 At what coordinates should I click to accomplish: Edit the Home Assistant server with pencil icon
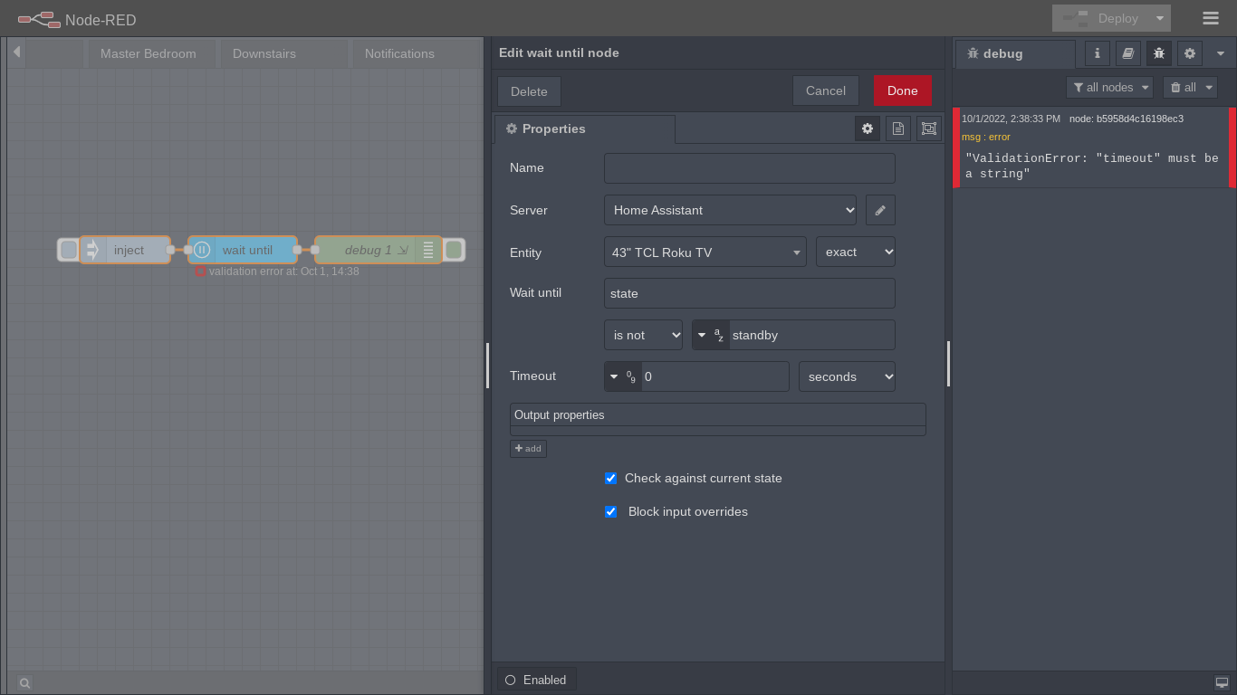pos(879,210)
